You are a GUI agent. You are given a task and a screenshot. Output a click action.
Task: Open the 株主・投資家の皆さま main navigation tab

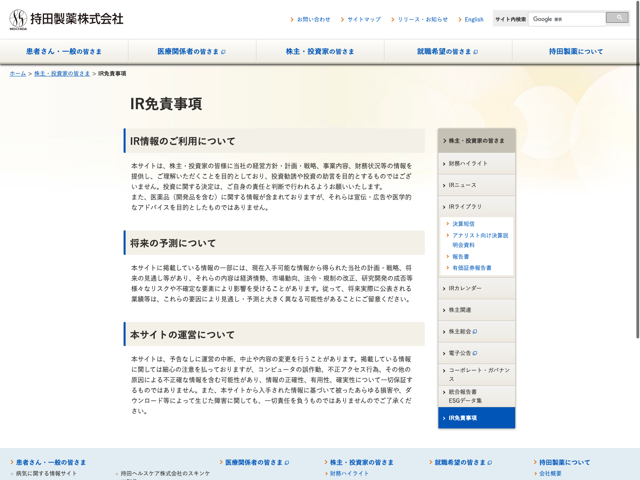coord(320,52)
